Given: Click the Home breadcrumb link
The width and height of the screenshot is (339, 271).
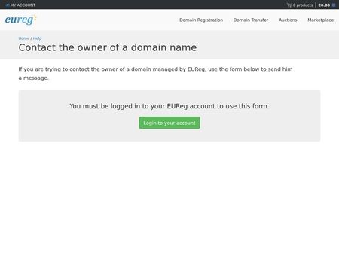Looking at the screenshot, I should (24, 38).
